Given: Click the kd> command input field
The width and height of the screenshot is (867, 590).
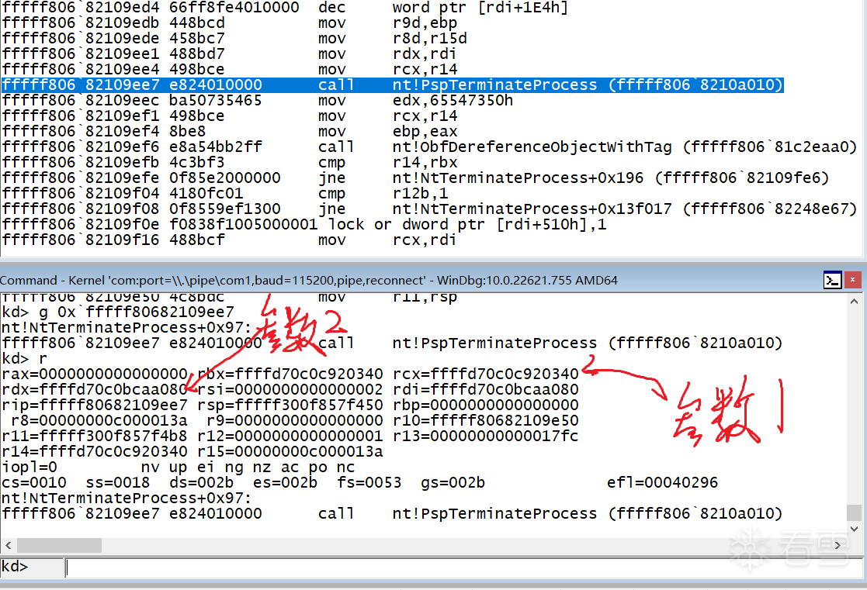Looking at the screenshot, I should pyautogui.click(x=463, y=568).
